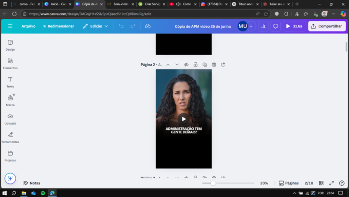
Task: Click the 2/18 page counter
Action: [309, 183]
